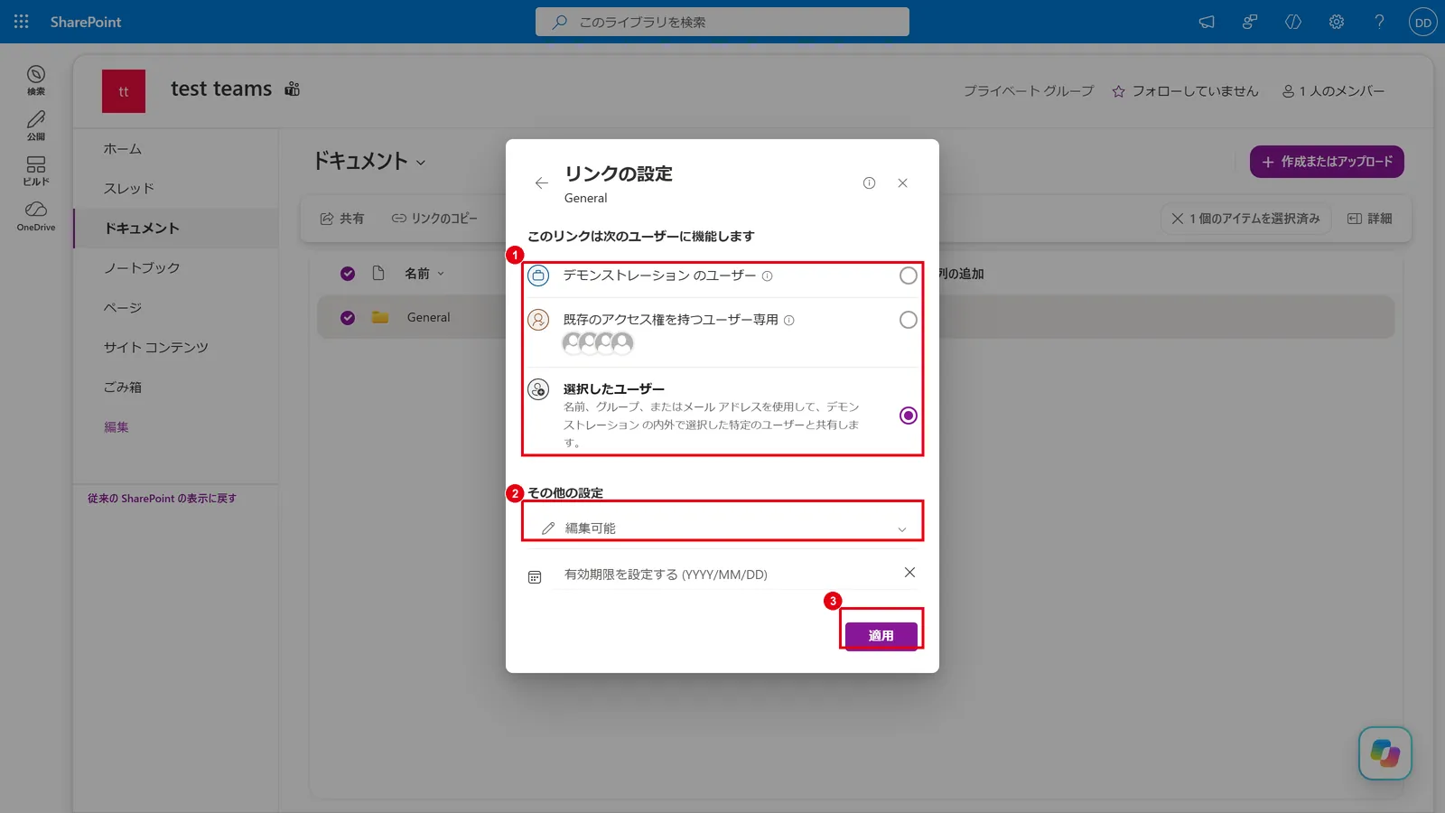Open the settings gear icon
The image size is (1445, 813).
pyautogui.click(x=1337, y=22)
